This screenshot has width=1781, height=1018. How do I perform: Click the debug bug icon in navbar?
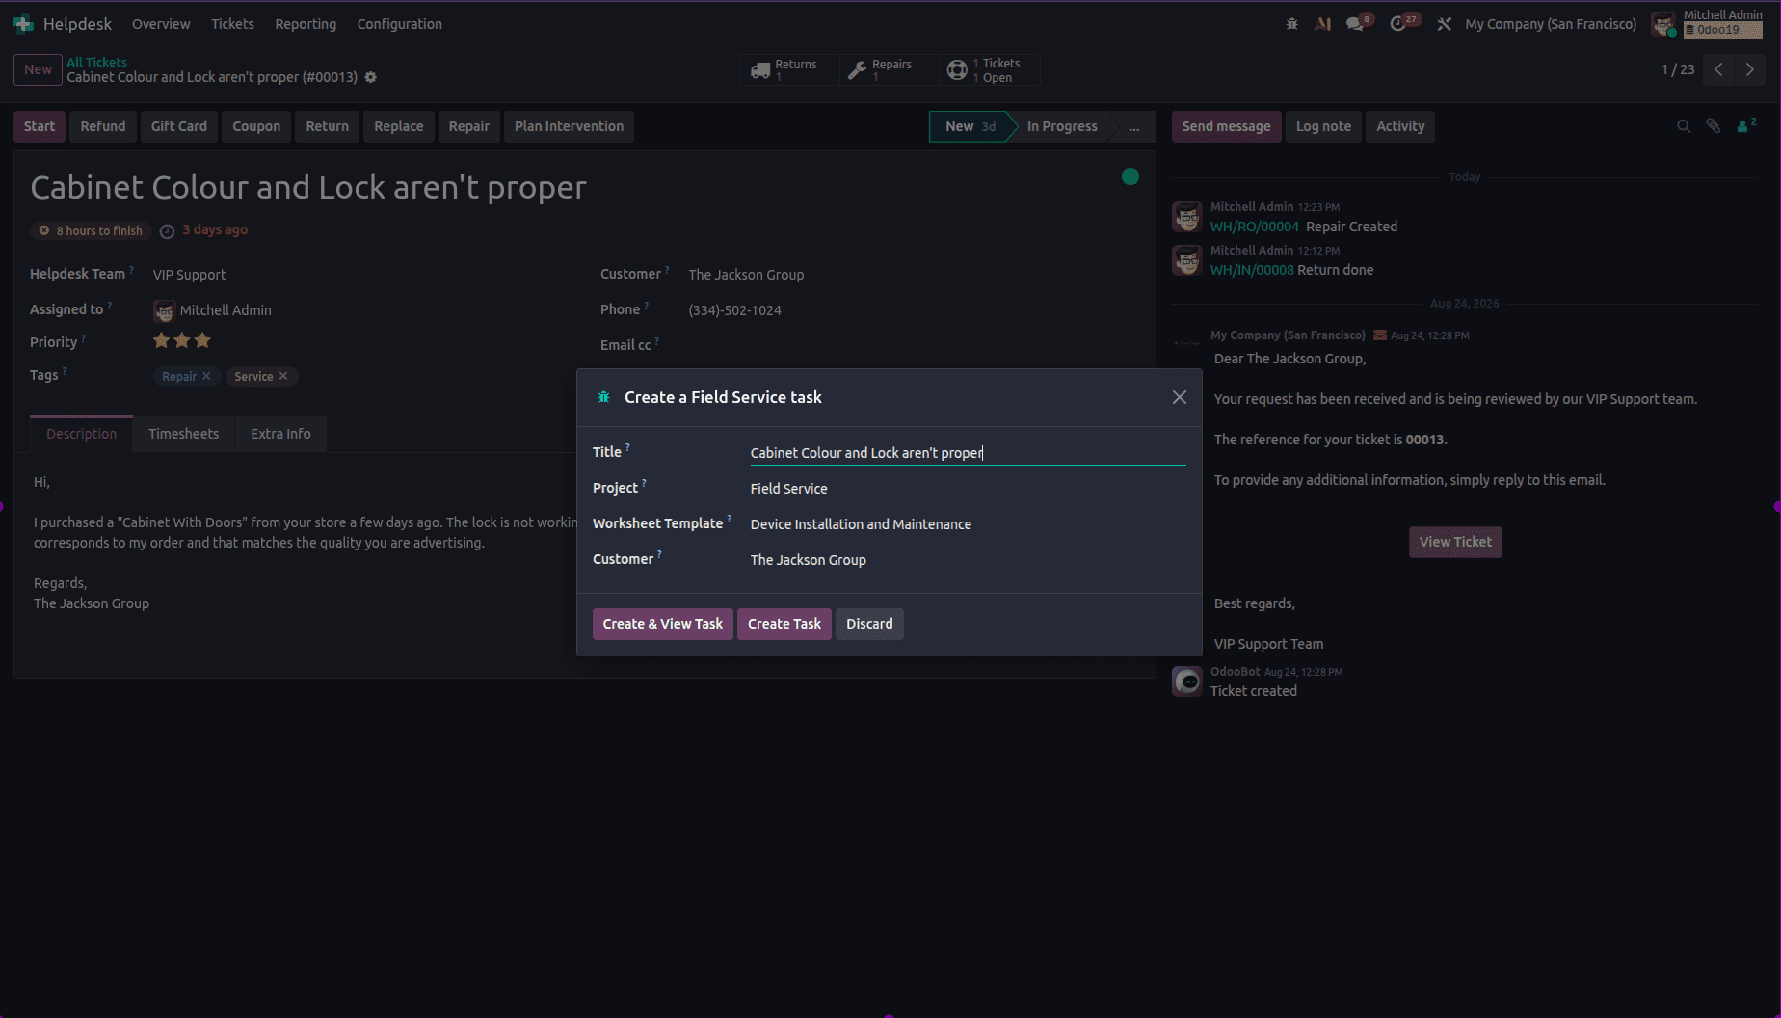coord(1291,24)
